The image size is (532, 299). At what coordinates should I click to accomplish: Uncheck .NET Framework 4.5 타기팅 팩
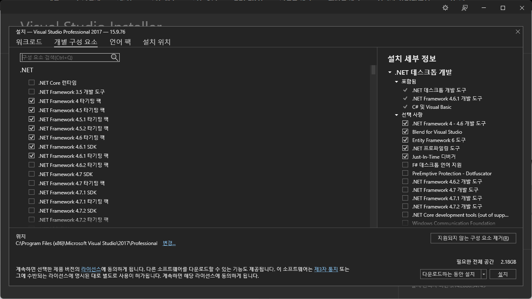(32, 110)
